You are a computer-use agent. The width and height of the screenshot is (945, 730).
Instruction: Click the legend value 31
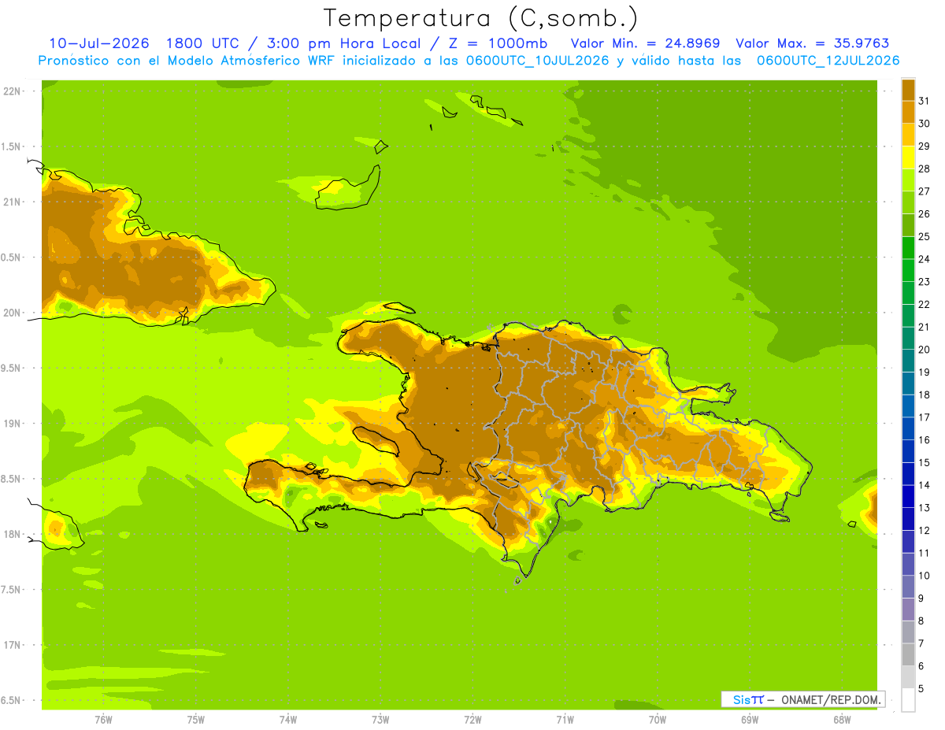click(x=924, y=101)
